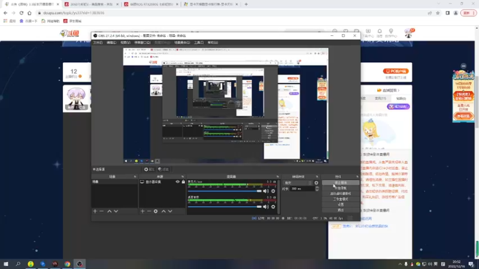
Task: Toggle lock on display capture source
Action: [x=183, y=182]
